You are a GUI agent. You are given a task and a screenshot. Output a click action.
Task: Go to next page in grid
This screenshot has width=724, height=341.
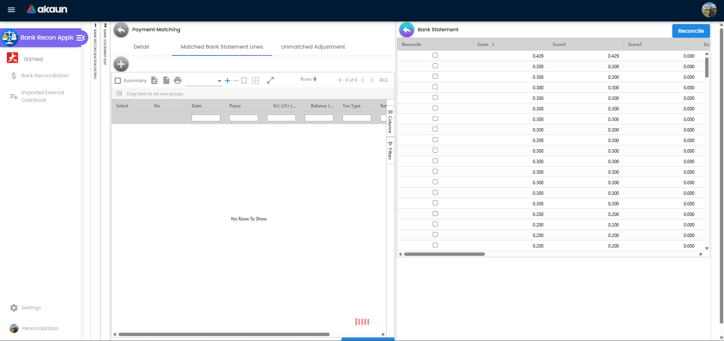[x=372, y=80]
